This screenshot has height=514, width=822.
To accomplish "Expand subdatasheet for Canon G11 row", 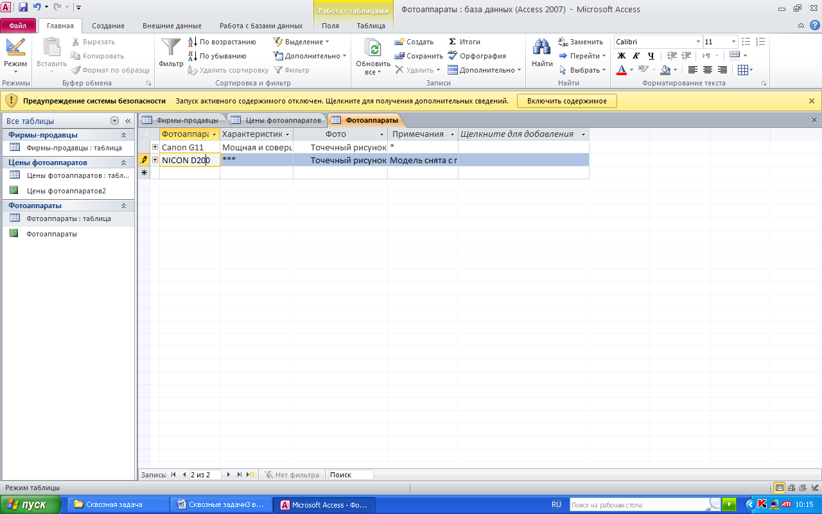I will [x=155, y=147].
